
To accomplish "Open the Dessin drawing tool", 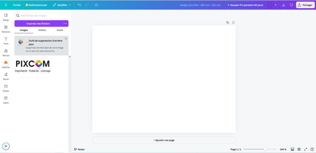I will 6,76.
